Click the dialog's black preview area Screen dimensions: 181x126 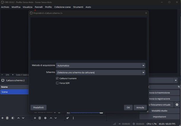[89, 39]
